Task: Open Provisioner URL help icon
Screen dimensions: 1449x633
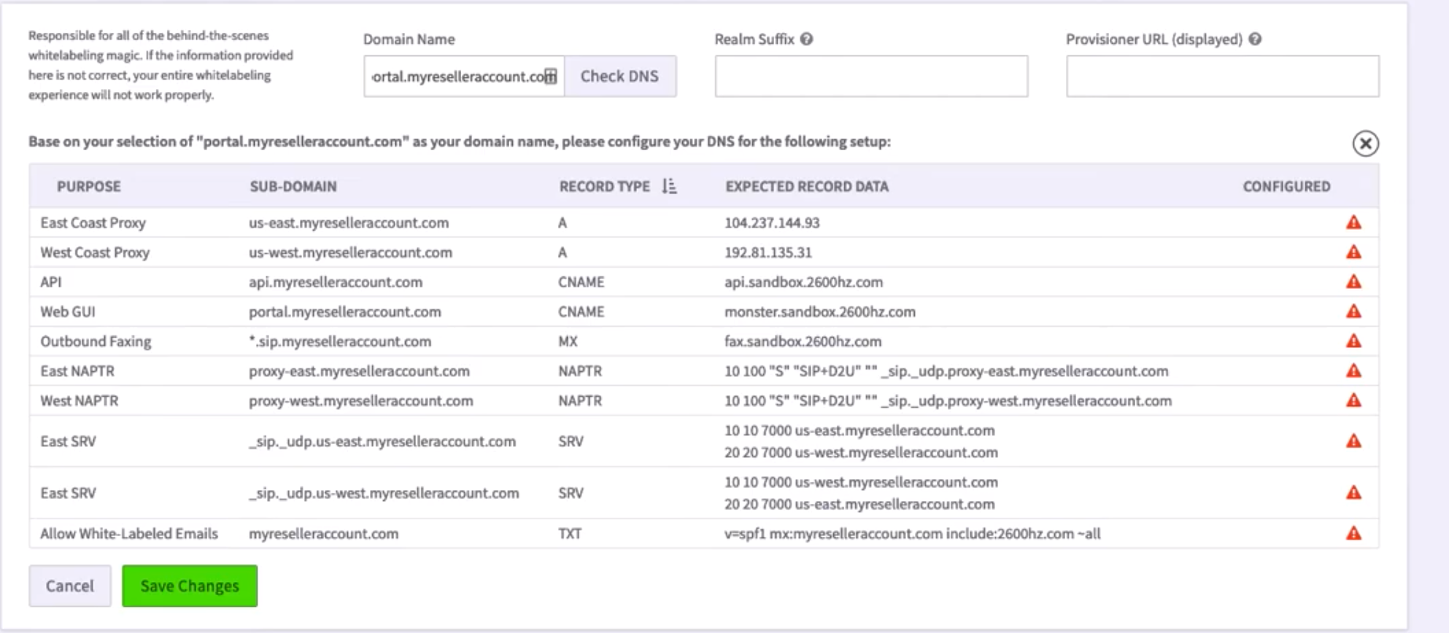Action: (x=1255, y=39)
